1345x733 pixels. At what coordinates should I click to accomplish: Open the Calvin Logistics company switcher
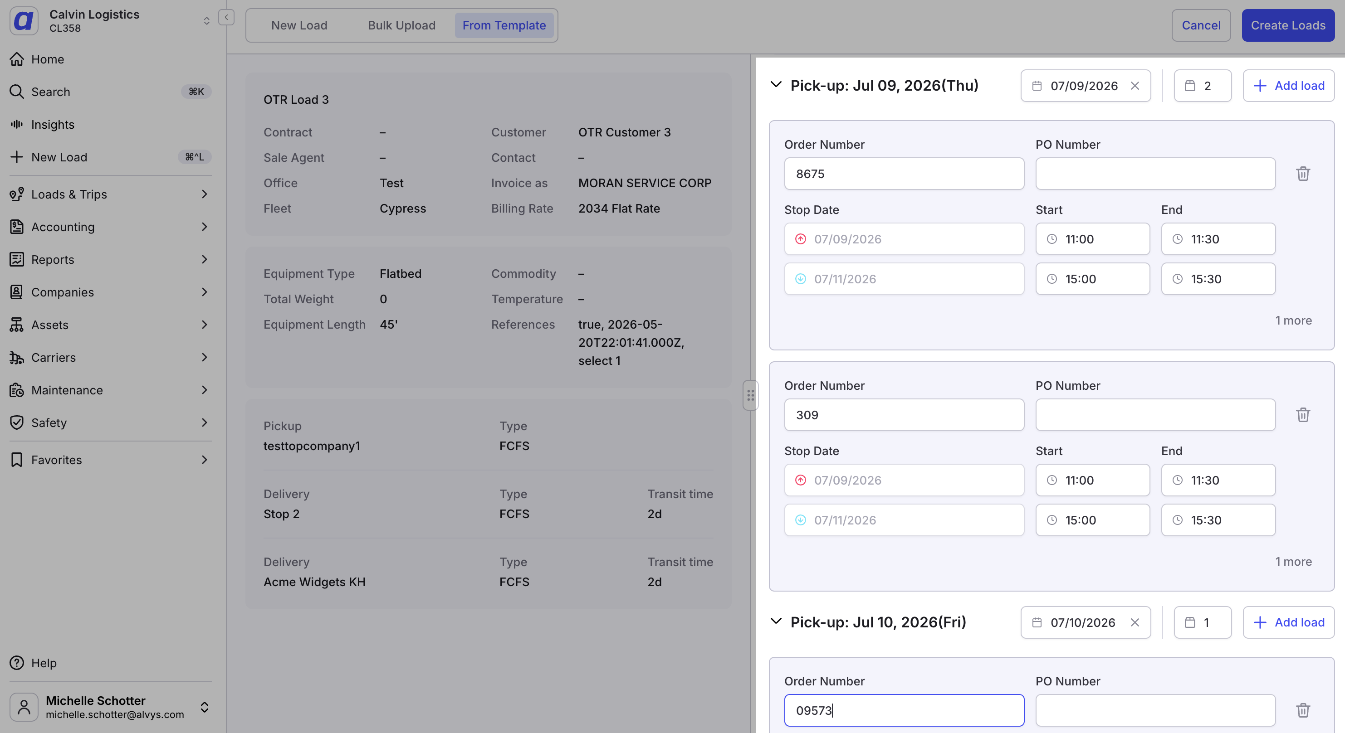[x=110, y=20]
